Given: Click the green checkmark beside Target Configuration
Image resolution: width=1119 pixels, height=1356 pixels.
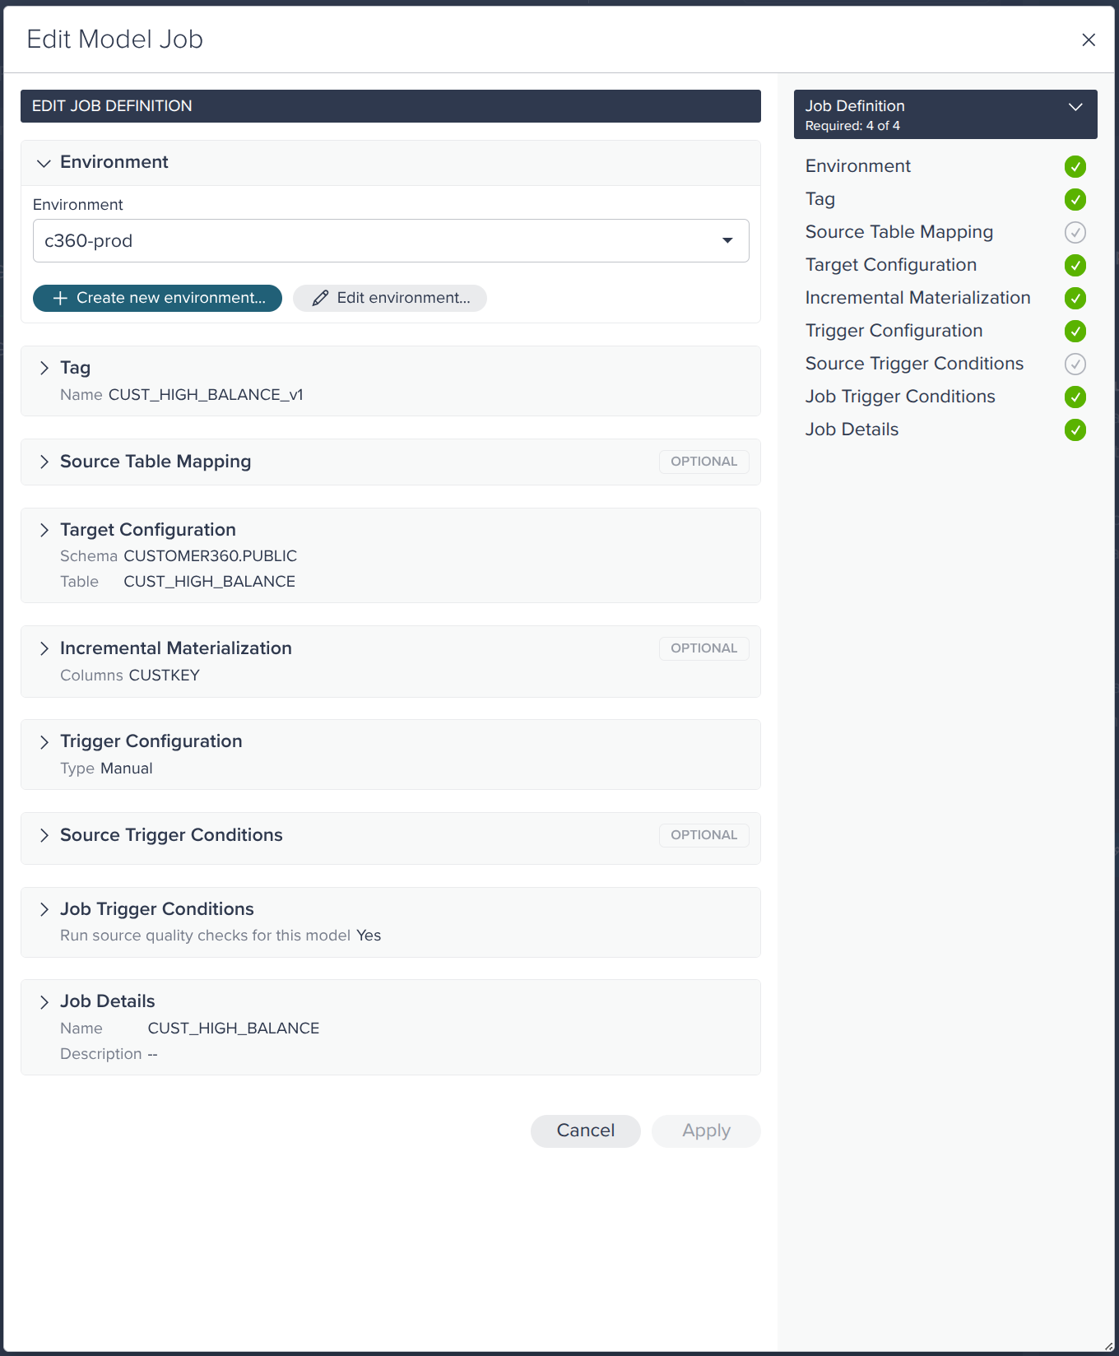Looking at the screenshot, I should [x=1075, y=266].
